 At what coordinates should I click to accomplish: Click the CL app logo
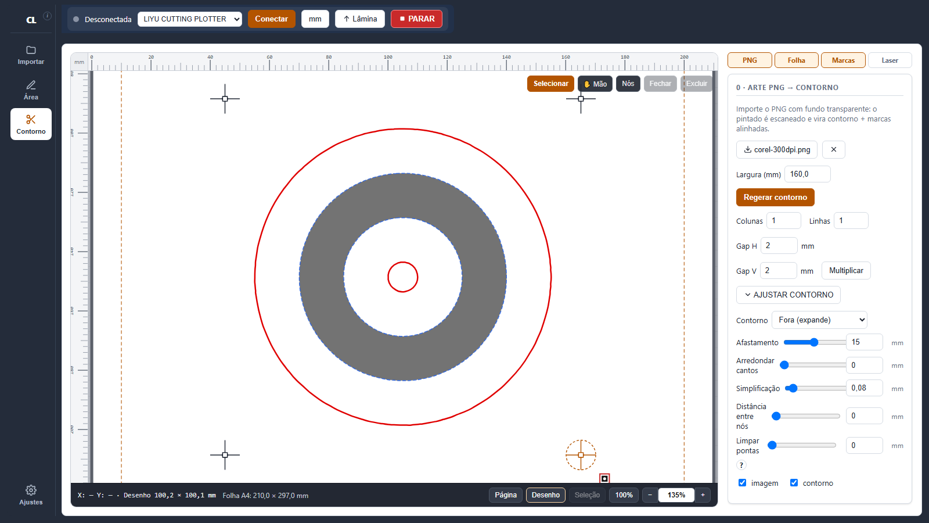point(31,20)
